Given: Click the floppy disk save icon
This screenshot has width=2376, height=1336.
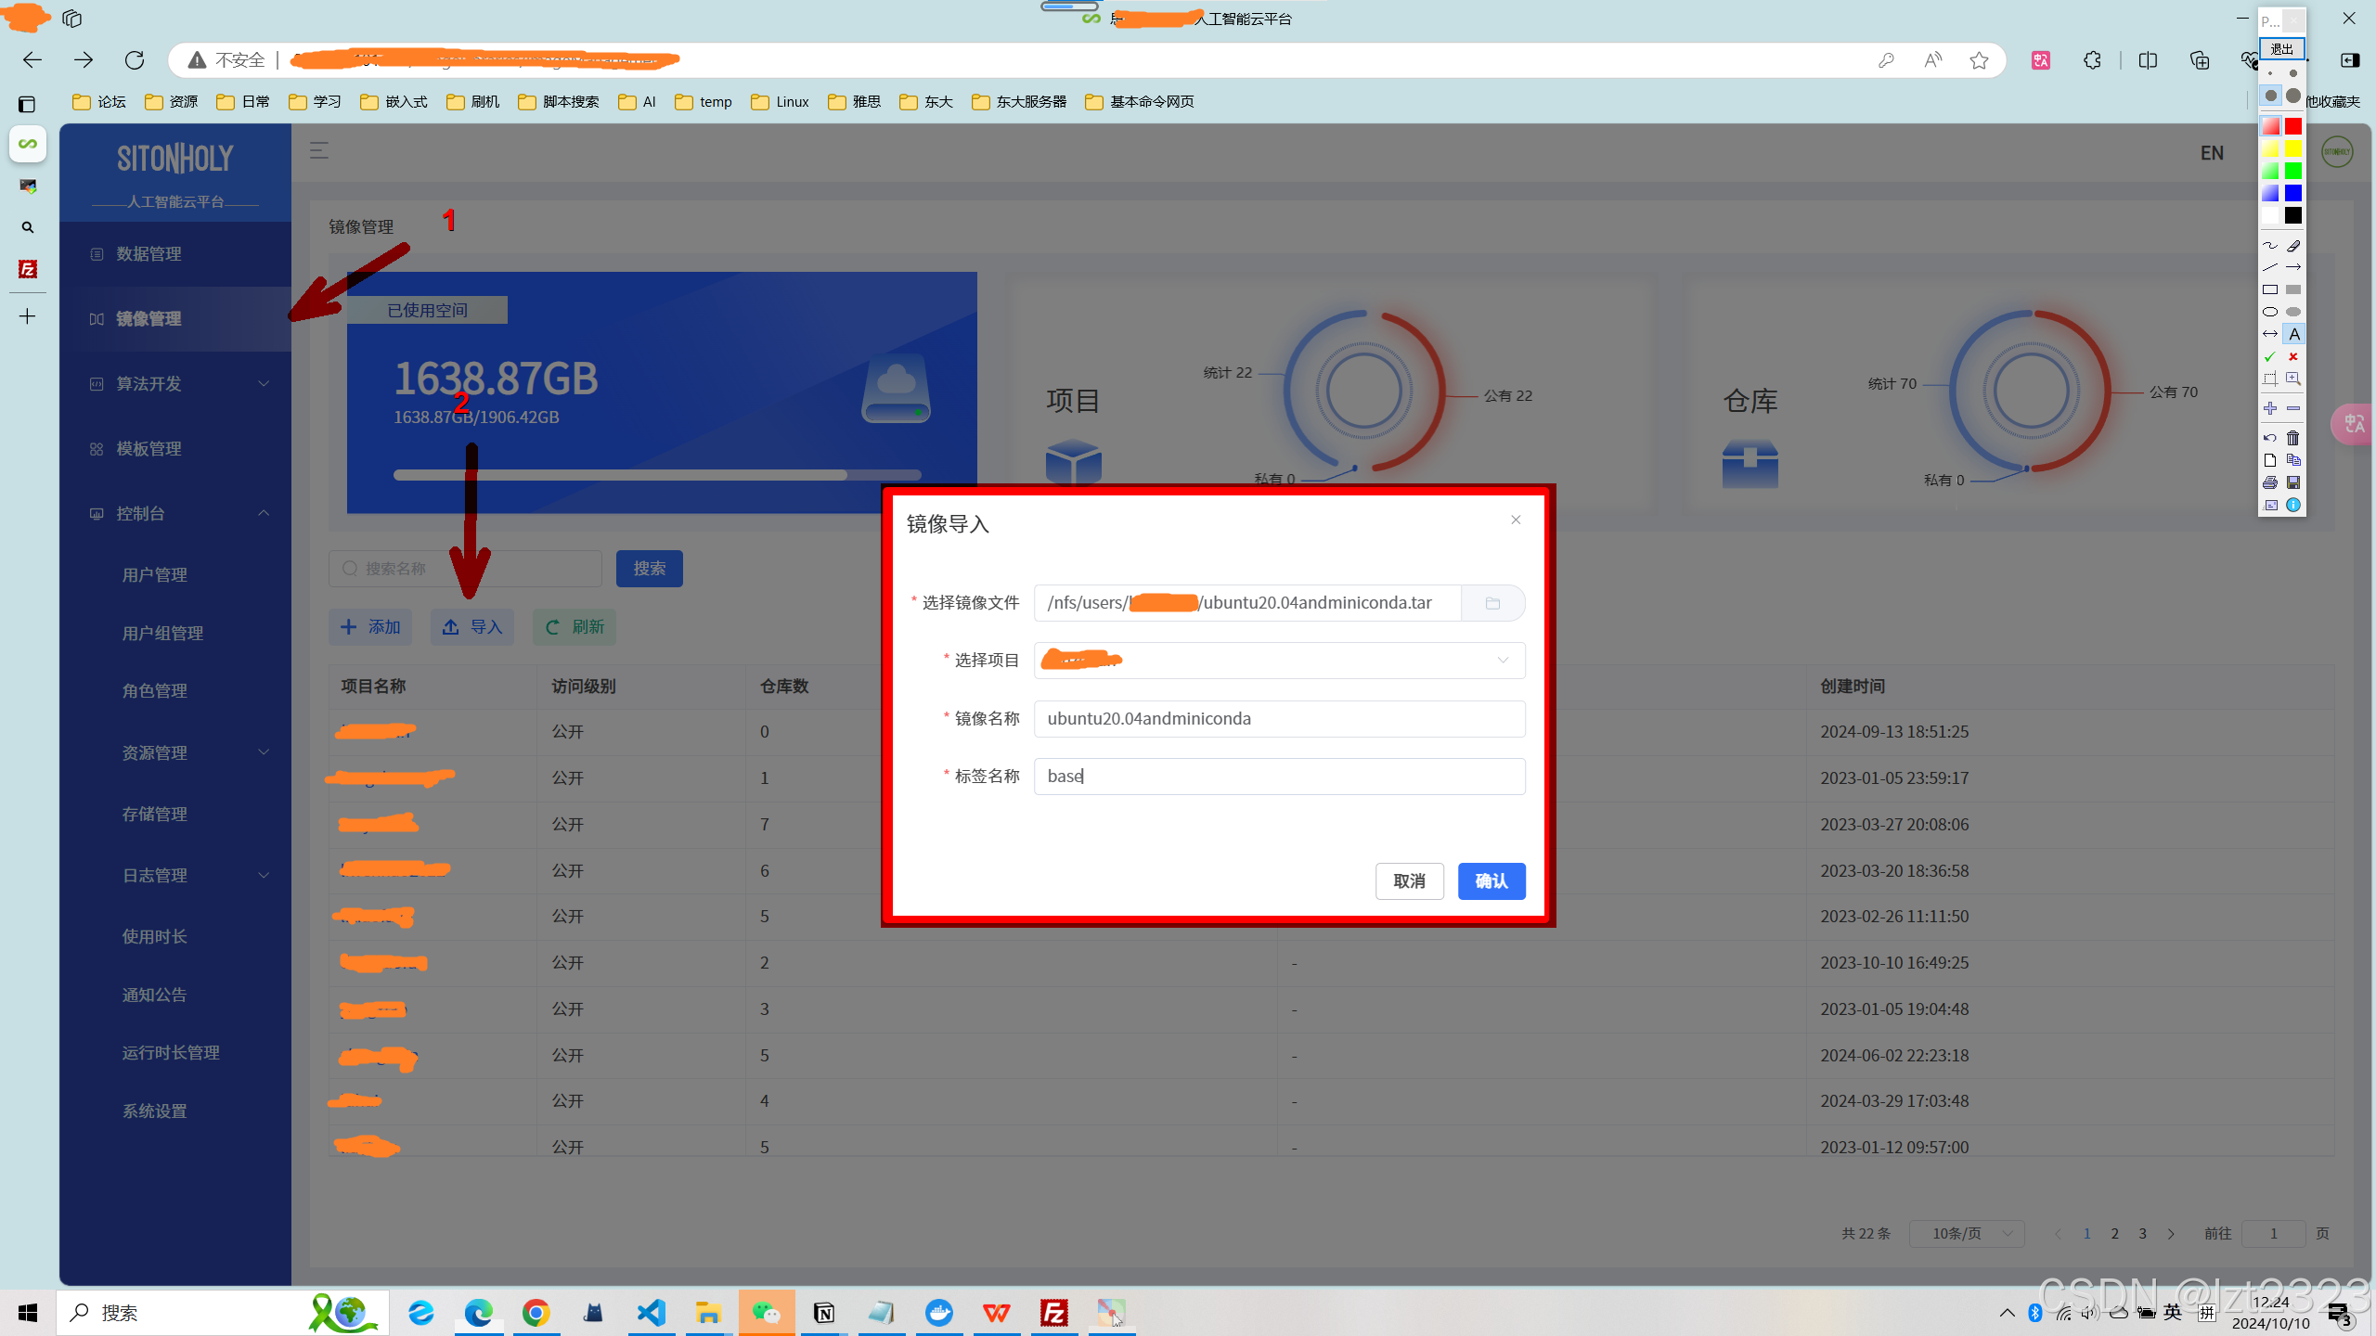Looking at the screenshot, I should coord(2293,482).
